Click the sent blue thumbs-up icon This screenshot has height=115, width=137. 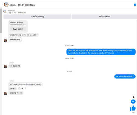133,108
